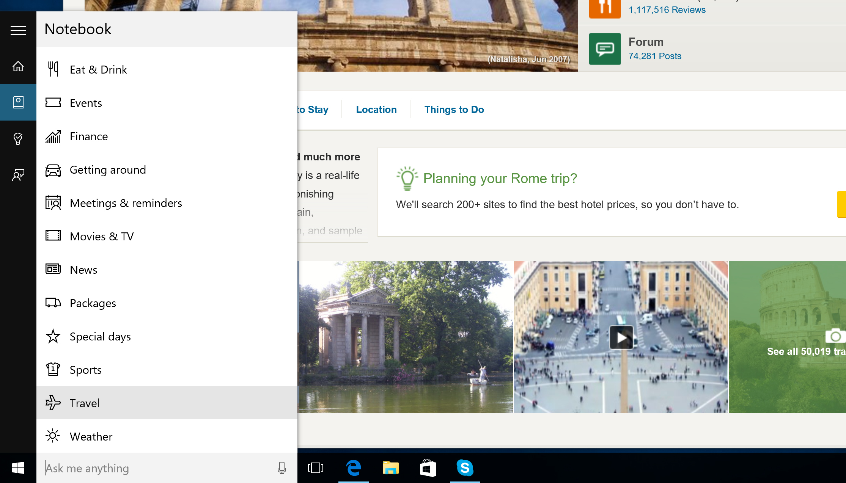Open Cortana's Home icon in the sidebar

[18, 66]
